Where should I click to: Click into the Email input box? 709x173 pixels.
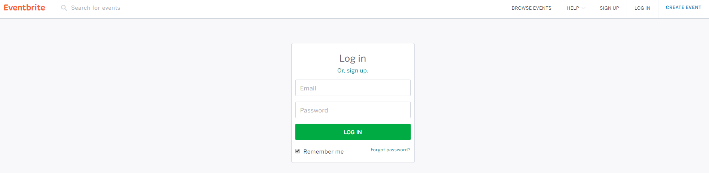click(x=353, y=88)
